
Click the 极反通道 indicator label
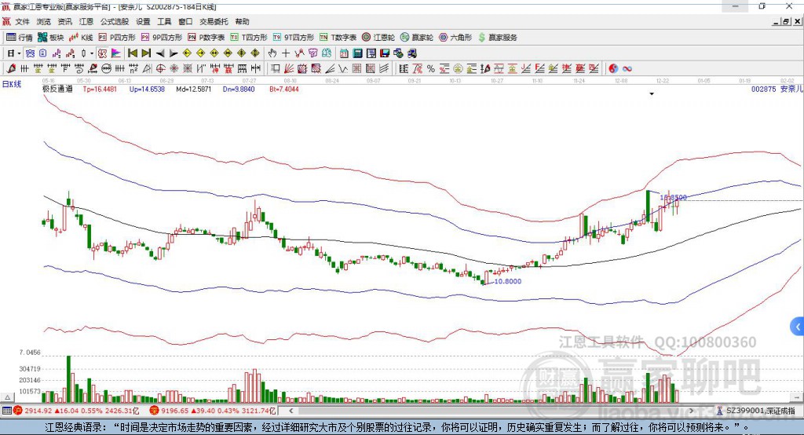[x=57, y=89]
